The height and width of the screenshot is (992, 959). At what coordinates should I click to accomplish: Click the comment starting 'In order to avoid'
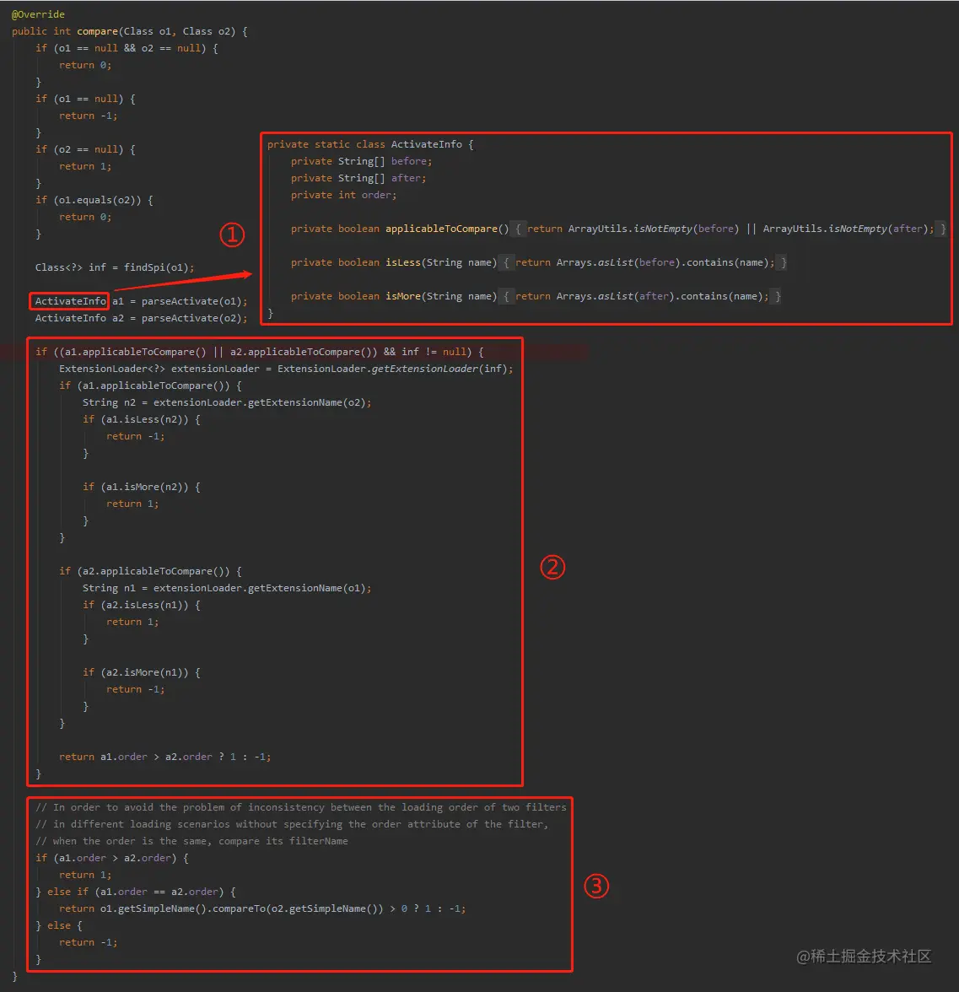click(301, 807)
